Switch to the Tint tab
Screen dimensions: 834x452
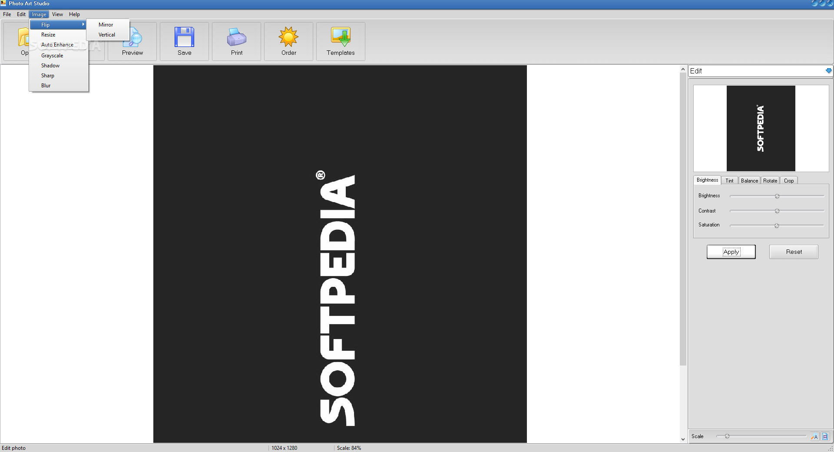pyautogui.click(x=729, y=181)
